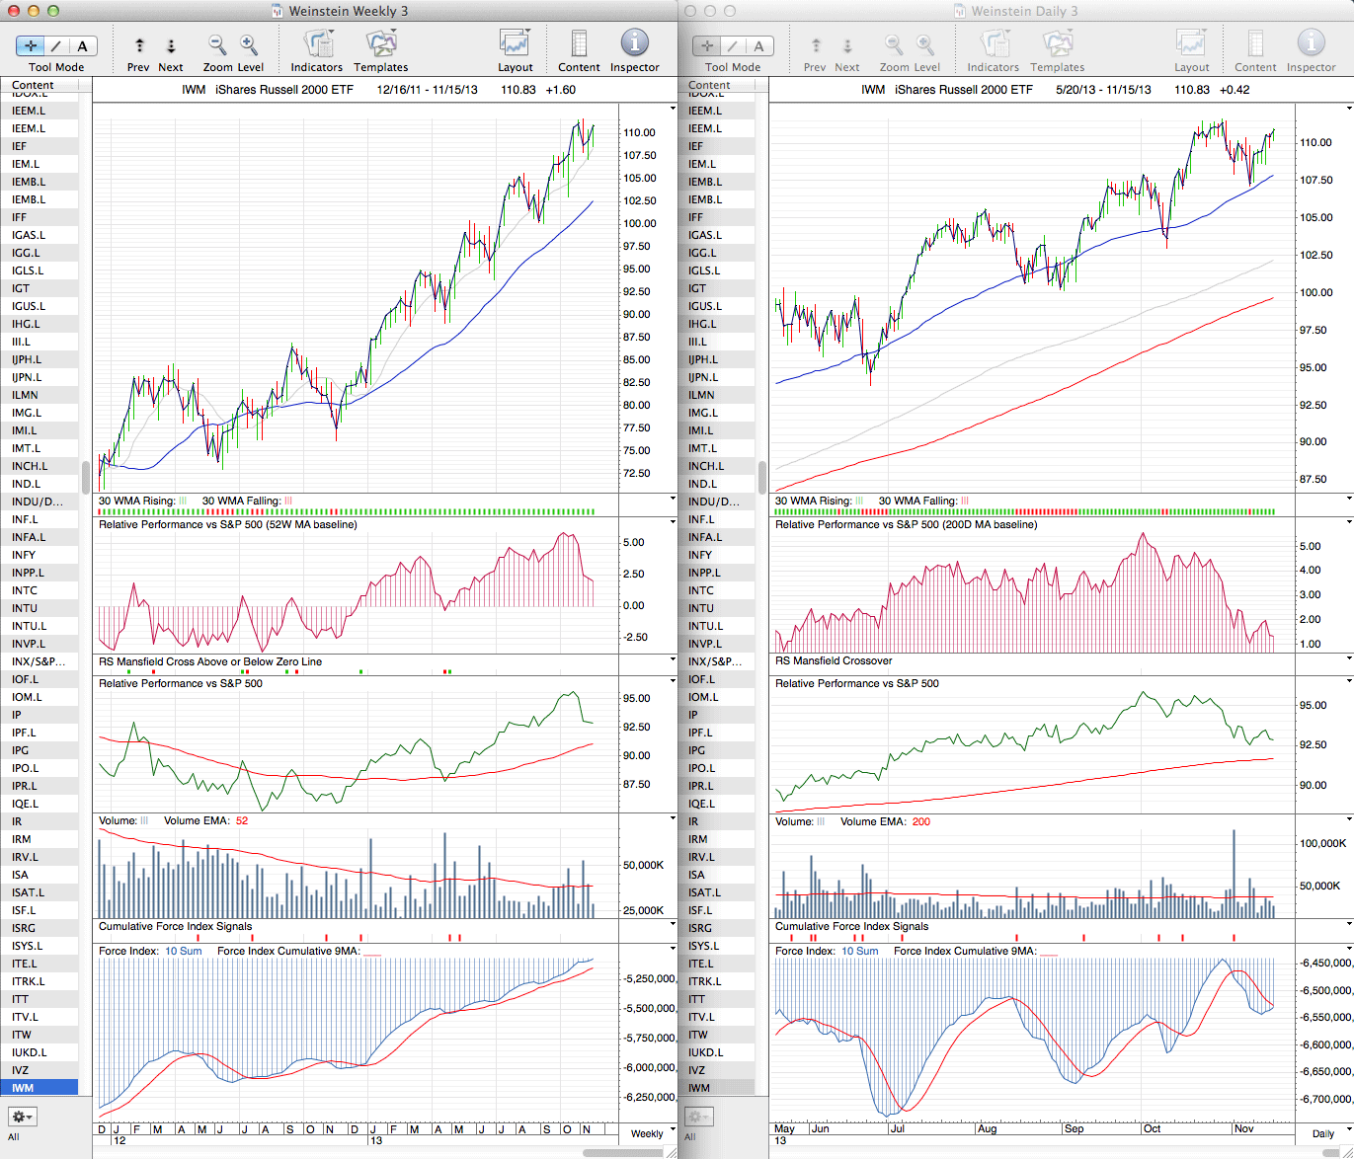Click the horizontal scrollbar under Weekly chart

[x=622, y=1153]
